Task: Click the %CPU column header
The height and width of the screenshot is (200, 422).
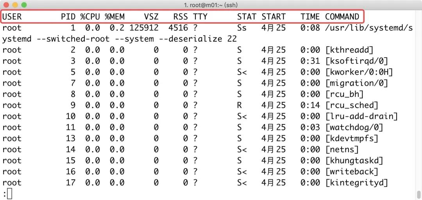Action: (90, 17)
